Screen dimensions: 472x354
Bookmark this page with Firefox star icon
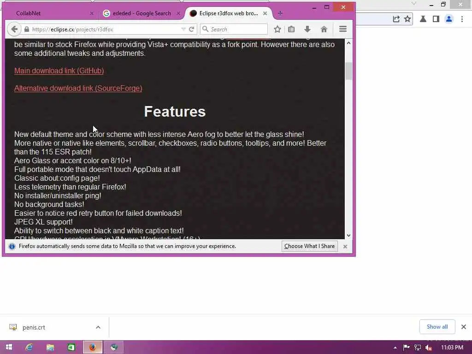(x=277, y=29)
